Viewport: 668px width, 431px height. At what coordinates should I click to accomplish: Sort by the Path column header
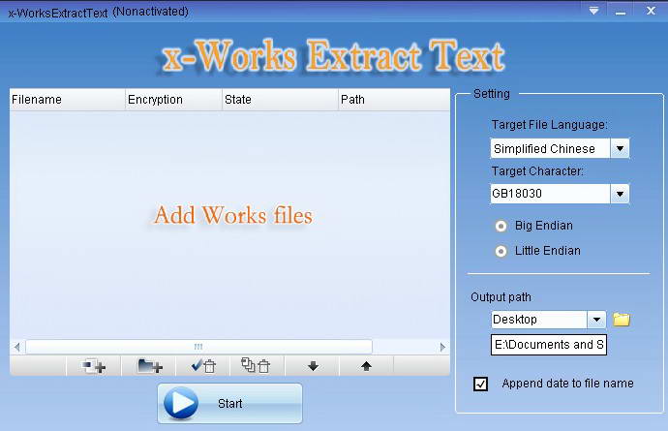(394, 100)
